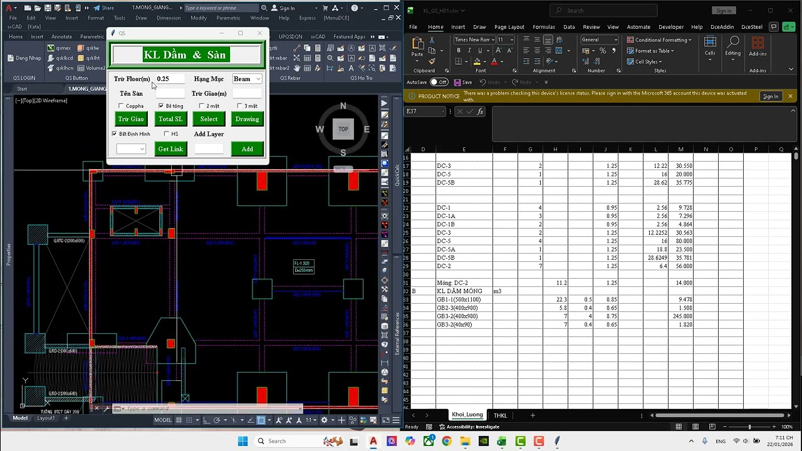The width and height of the screenshot is (802, 451).
Task: Enable the Coppha checkbox
Action: coord(121,106)
